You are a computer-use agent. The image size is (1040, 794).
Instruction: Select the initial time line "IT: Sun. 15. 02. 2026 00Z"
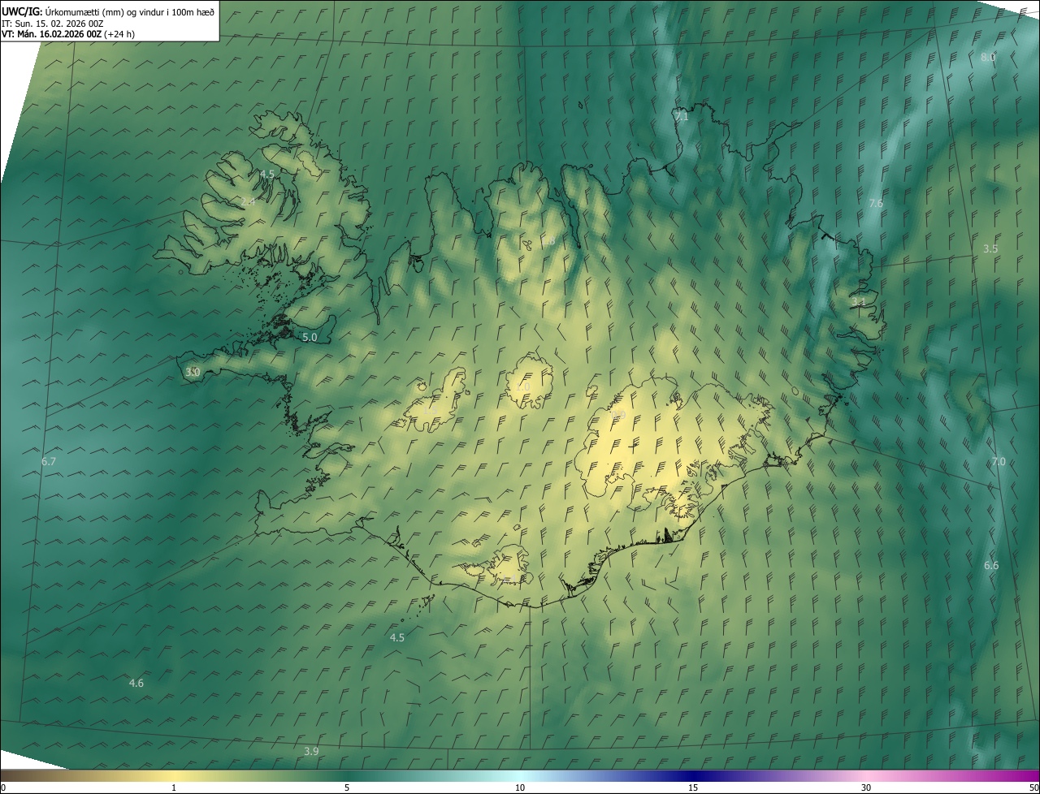coord(52,24)
